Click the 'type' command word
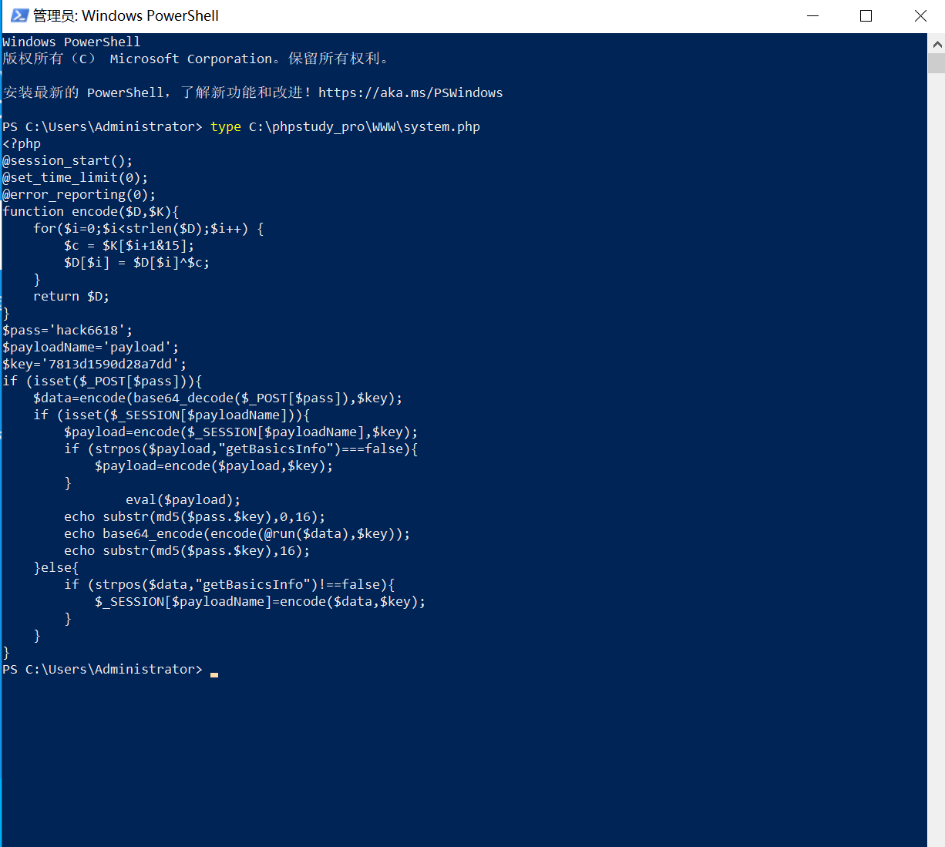The width and height of the screenshot is (945, 847). coord(226,126)
